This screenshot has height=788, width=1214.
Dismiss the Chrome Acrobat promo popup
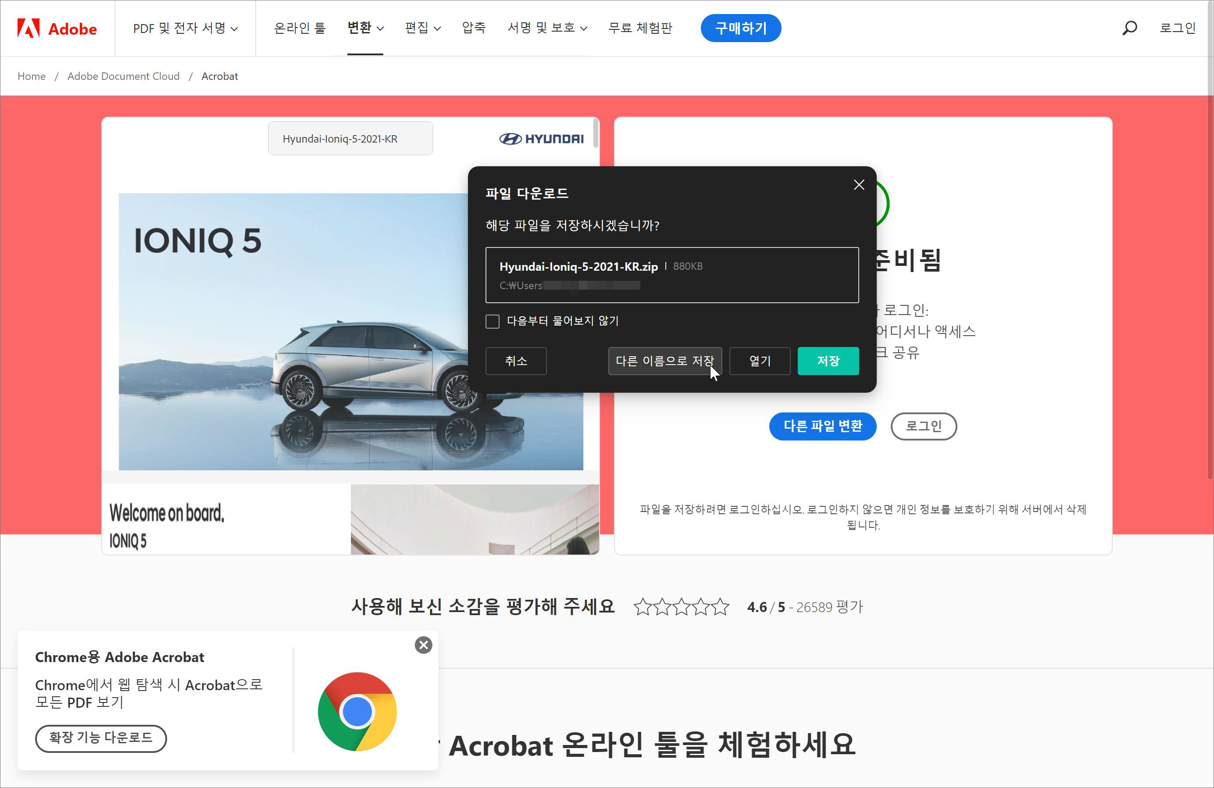click(x=423, y=645)
